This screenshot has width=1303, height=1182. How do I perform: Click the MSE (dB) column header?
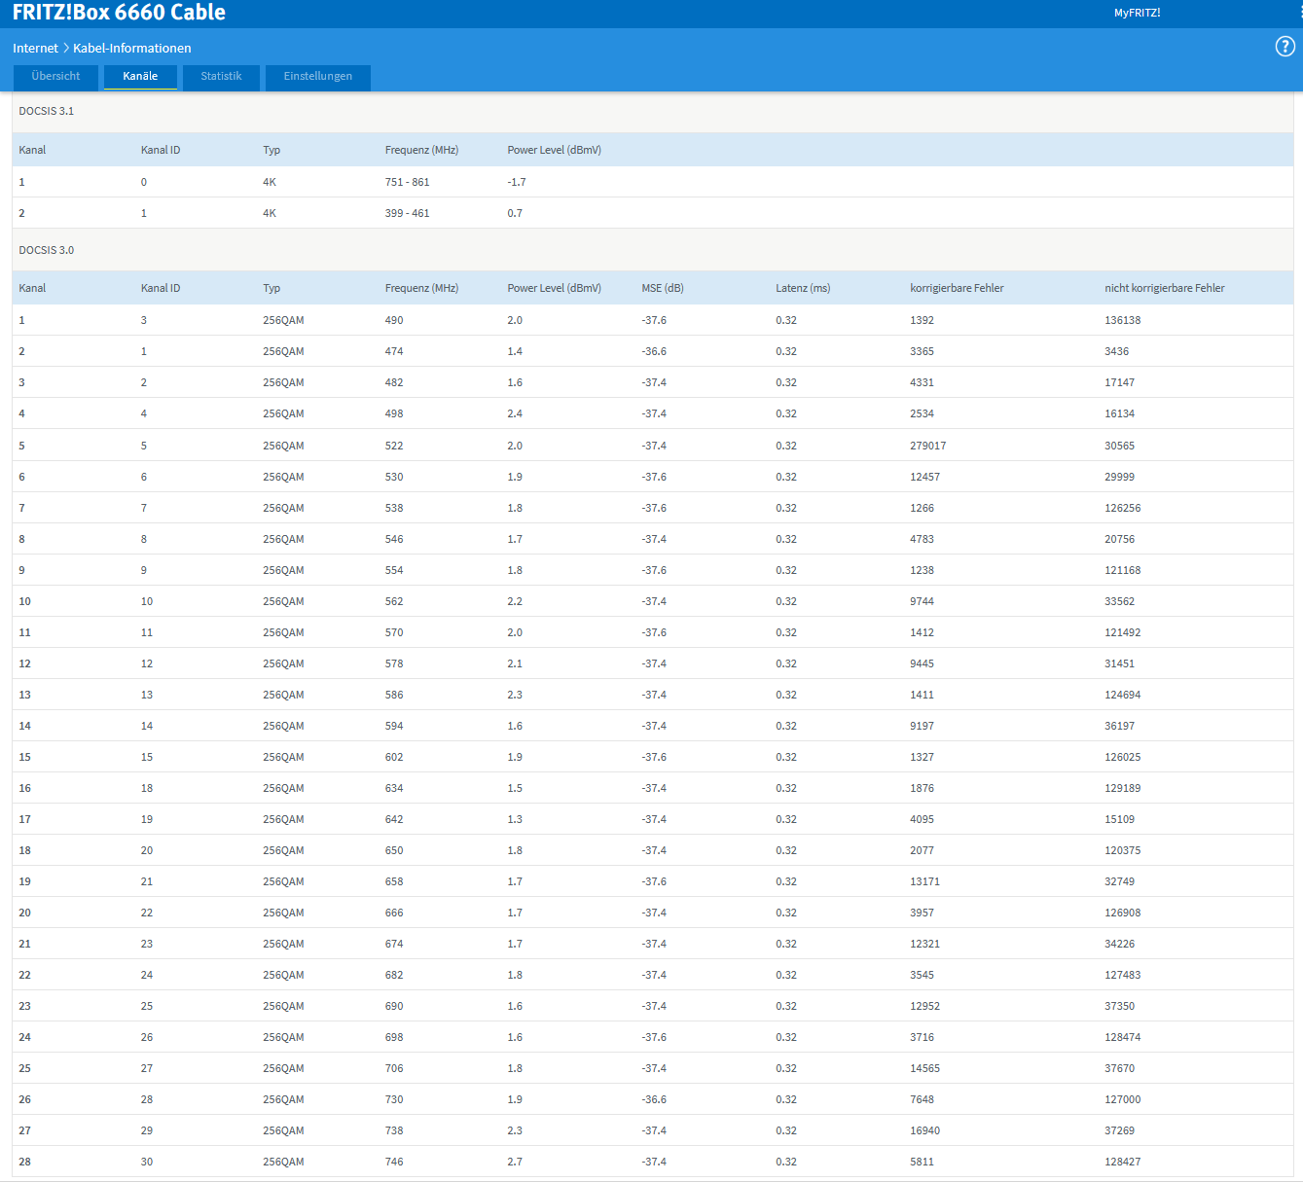click(x=663, y=288)
